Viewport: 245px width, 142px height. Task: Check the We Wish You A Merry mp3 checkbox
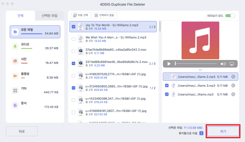73,39
